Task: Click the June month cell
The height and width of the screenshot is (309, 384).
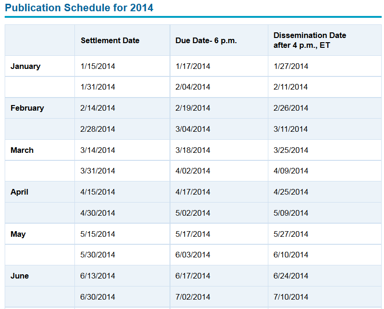Action: click(20, 276)
